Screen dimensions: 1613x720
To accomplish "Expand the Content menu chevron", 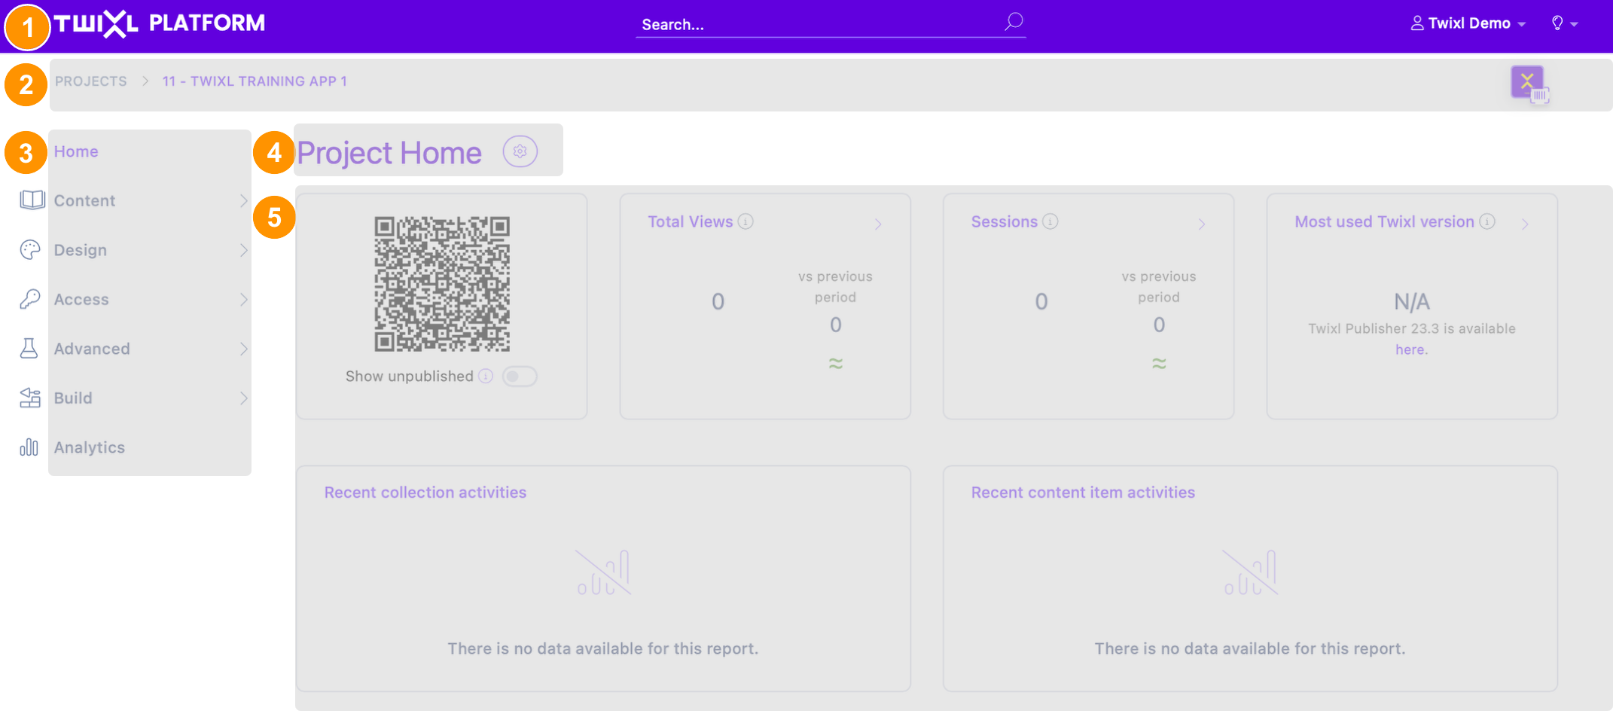I will pyautogui.click(x=243, y=200).
